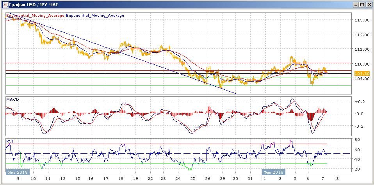Screen dimensions: 374x185
Task: Click the +0.2 MACD scale label
Action: point(359,101)
